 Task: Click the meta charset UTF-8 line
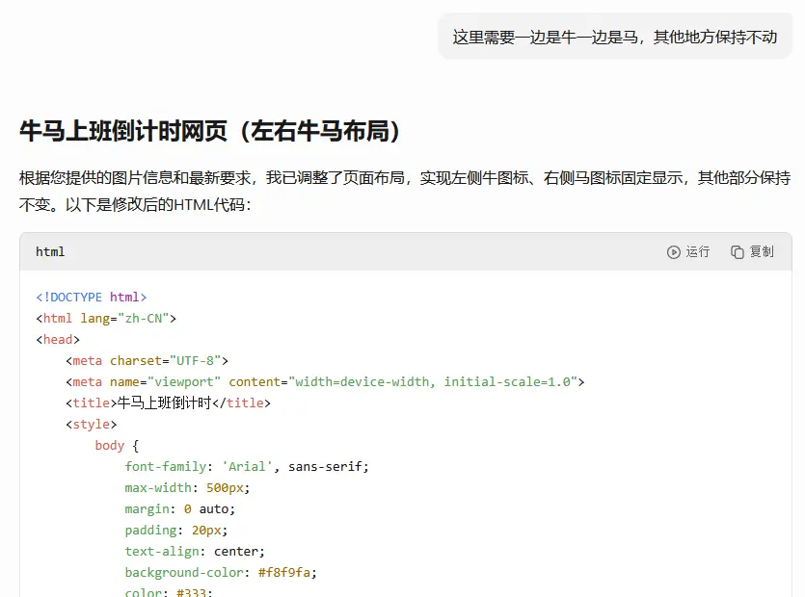pos(147,360)
